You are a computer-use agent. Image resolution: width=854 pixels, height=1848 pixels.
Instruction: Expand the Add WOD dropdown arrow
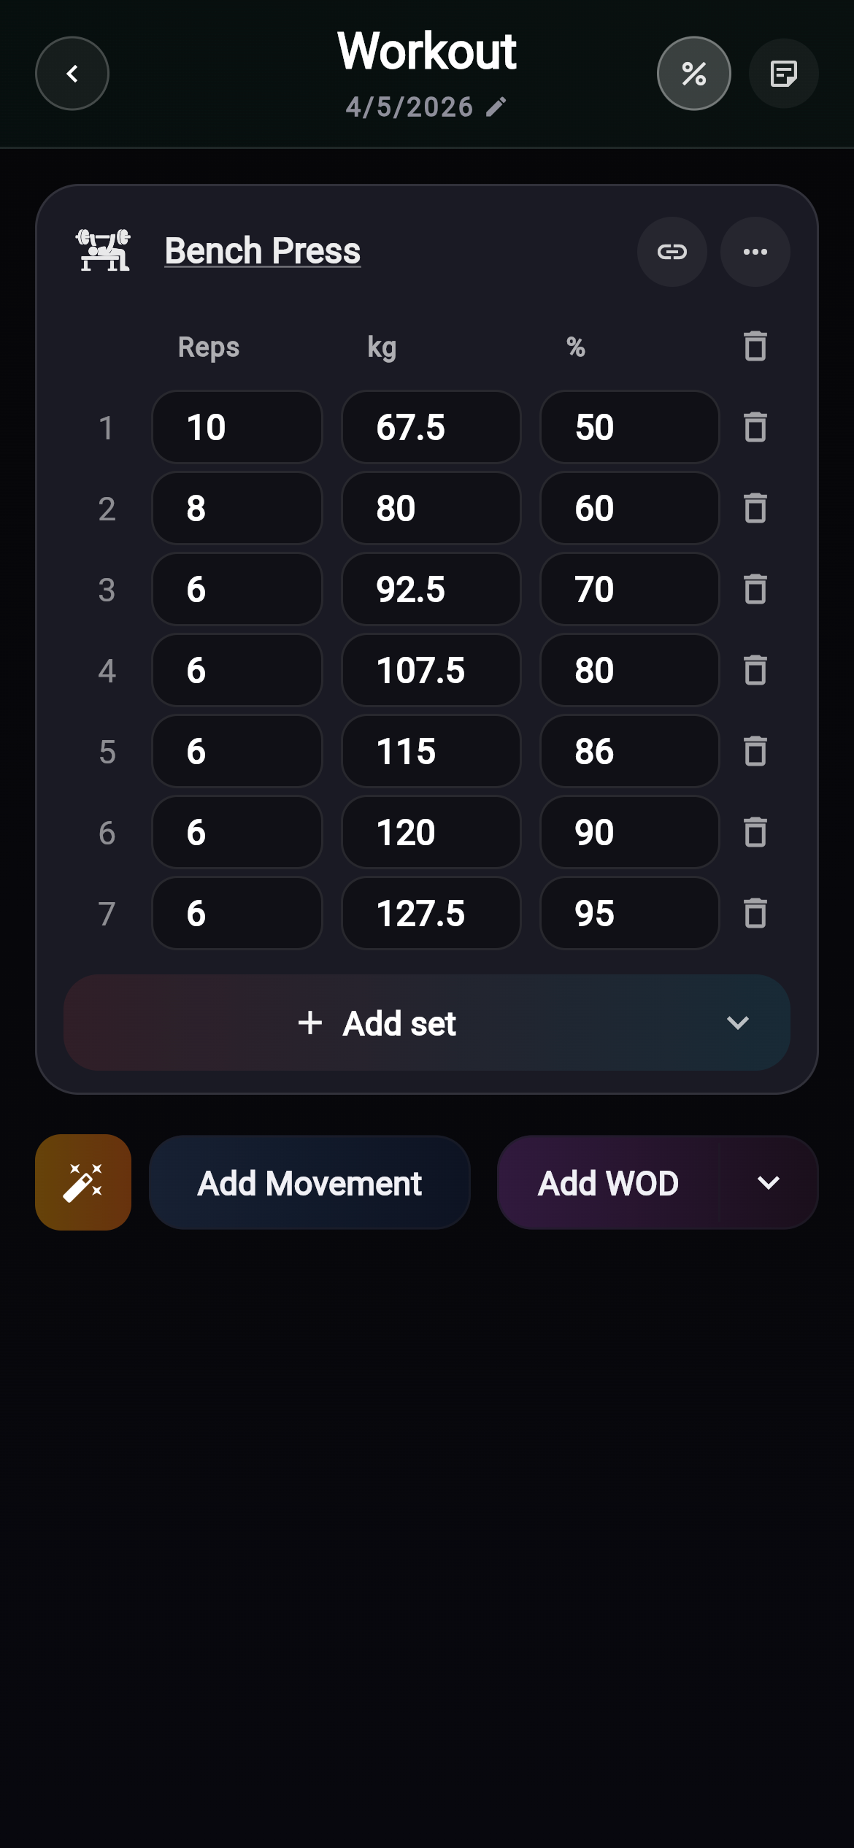coord(769,1182)
